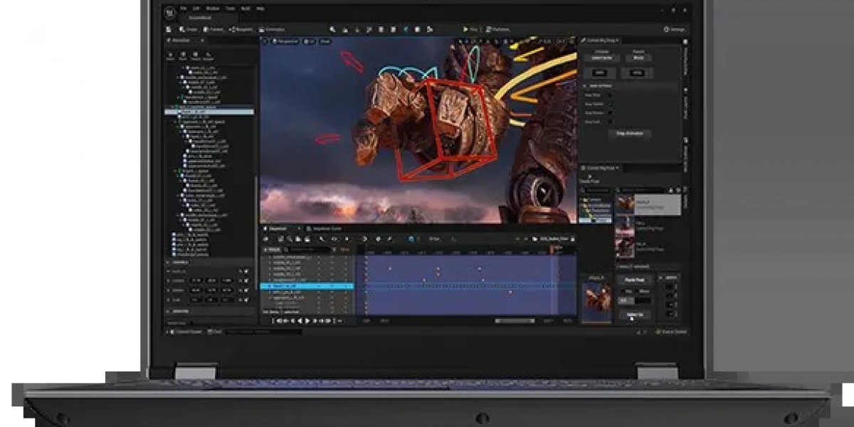Toggle the first Snap checkbox in Control Rig Snapper
The height and width of the screenshot is (427, 854).
(x=610, y=94)
